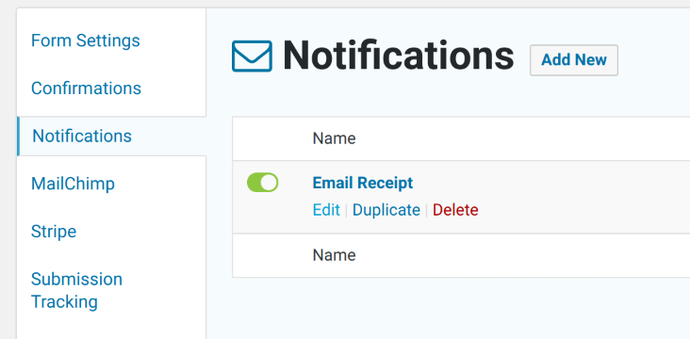Click the large Notifications page heading
Viewport: 690px width, 339px height.
pos(398,56)
